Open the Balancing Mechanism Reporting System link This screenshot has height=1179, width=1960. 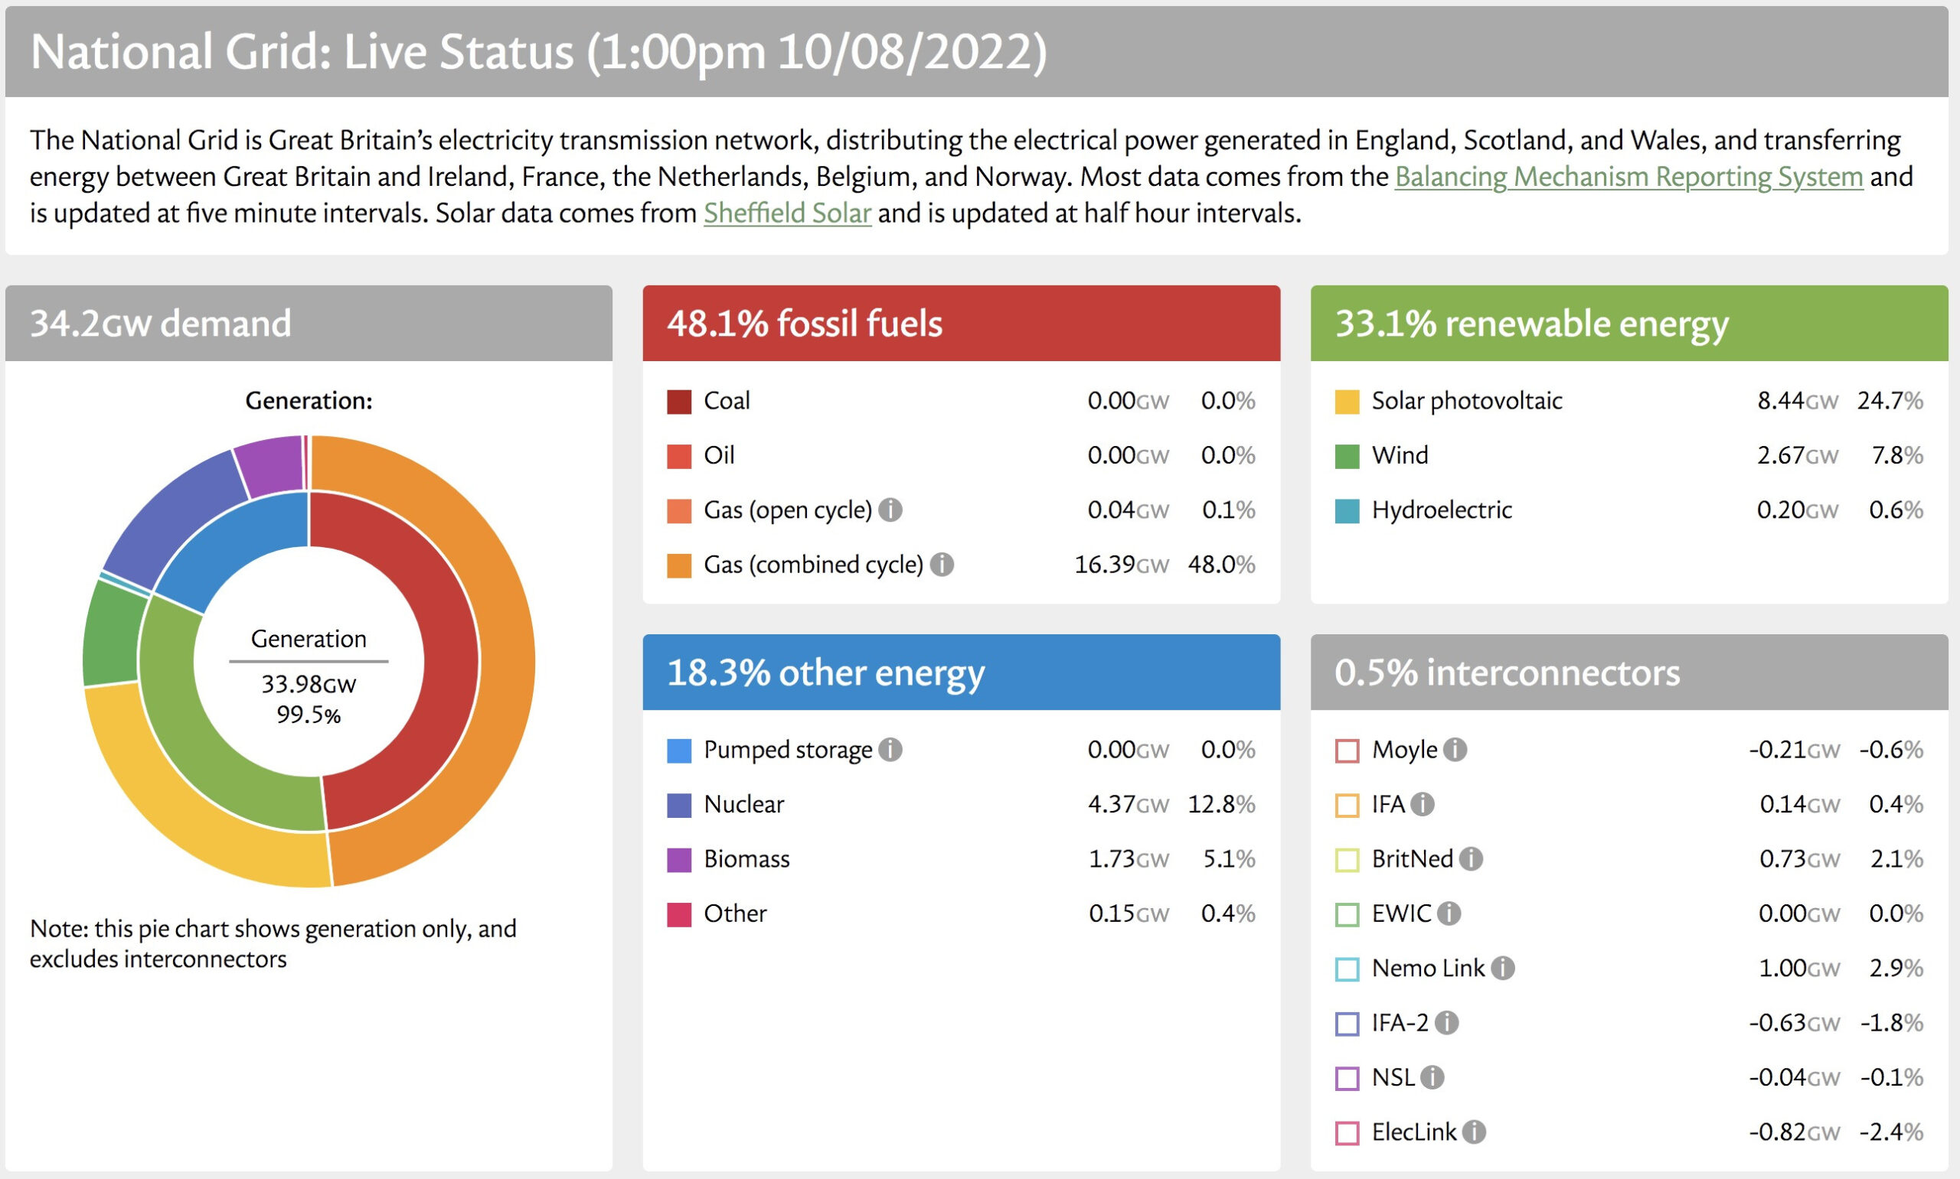point(1628,177)
